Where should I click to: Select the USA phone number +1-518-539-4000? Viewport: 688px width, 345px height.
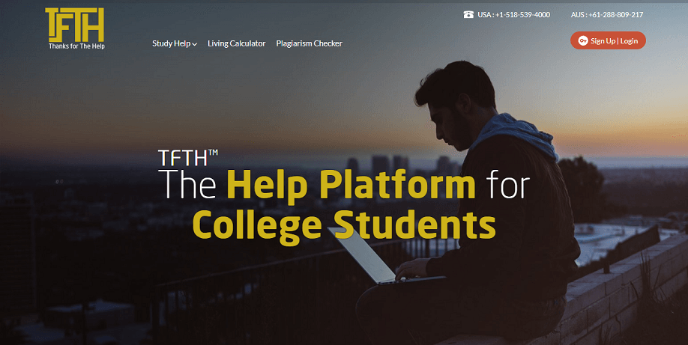[514, 14]
